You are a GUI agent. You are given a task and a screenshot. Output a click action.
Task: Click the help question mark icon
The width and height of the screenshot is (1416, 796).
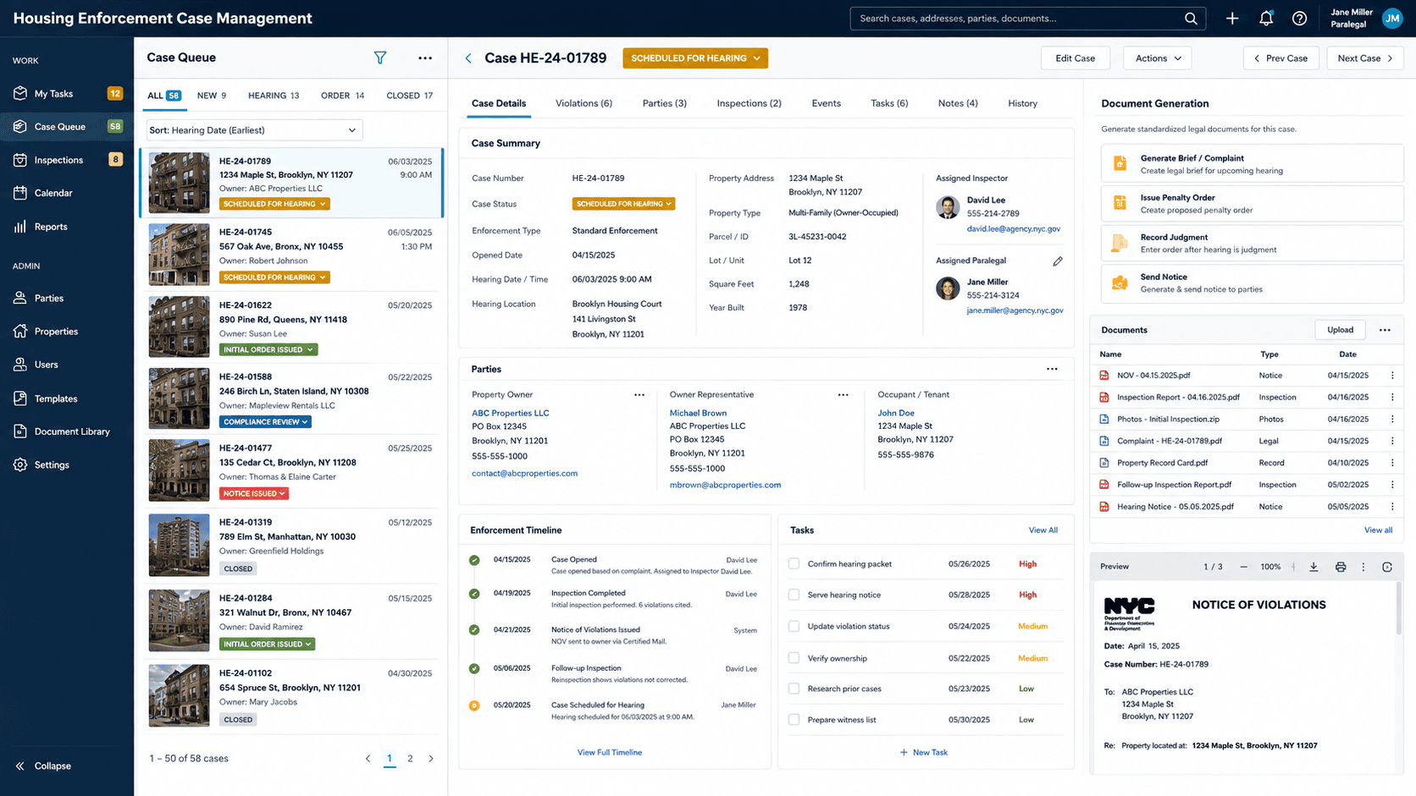[x=1299, y=19]
